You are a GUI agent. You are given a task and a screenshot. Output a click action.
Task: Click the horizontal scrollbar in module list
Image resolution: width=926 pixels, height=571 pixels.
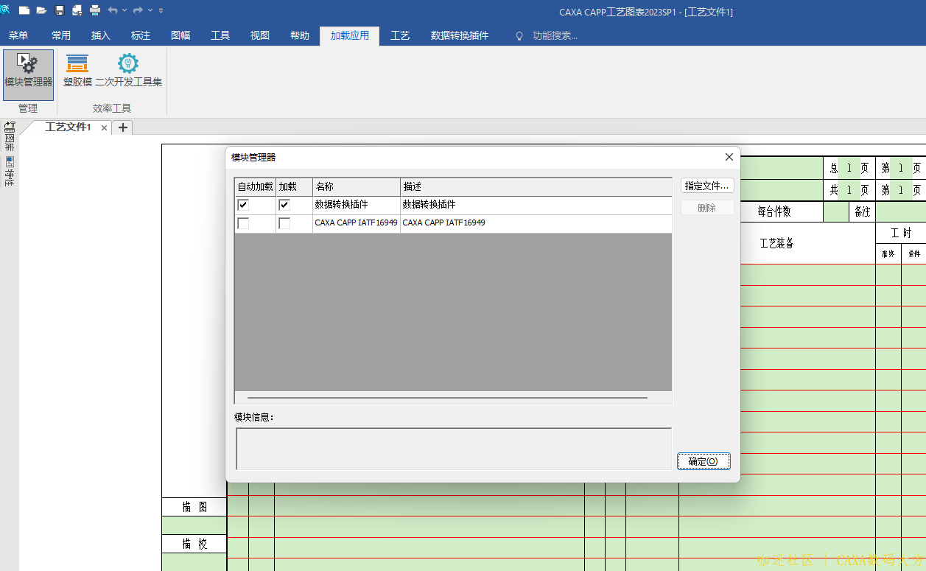447,398
